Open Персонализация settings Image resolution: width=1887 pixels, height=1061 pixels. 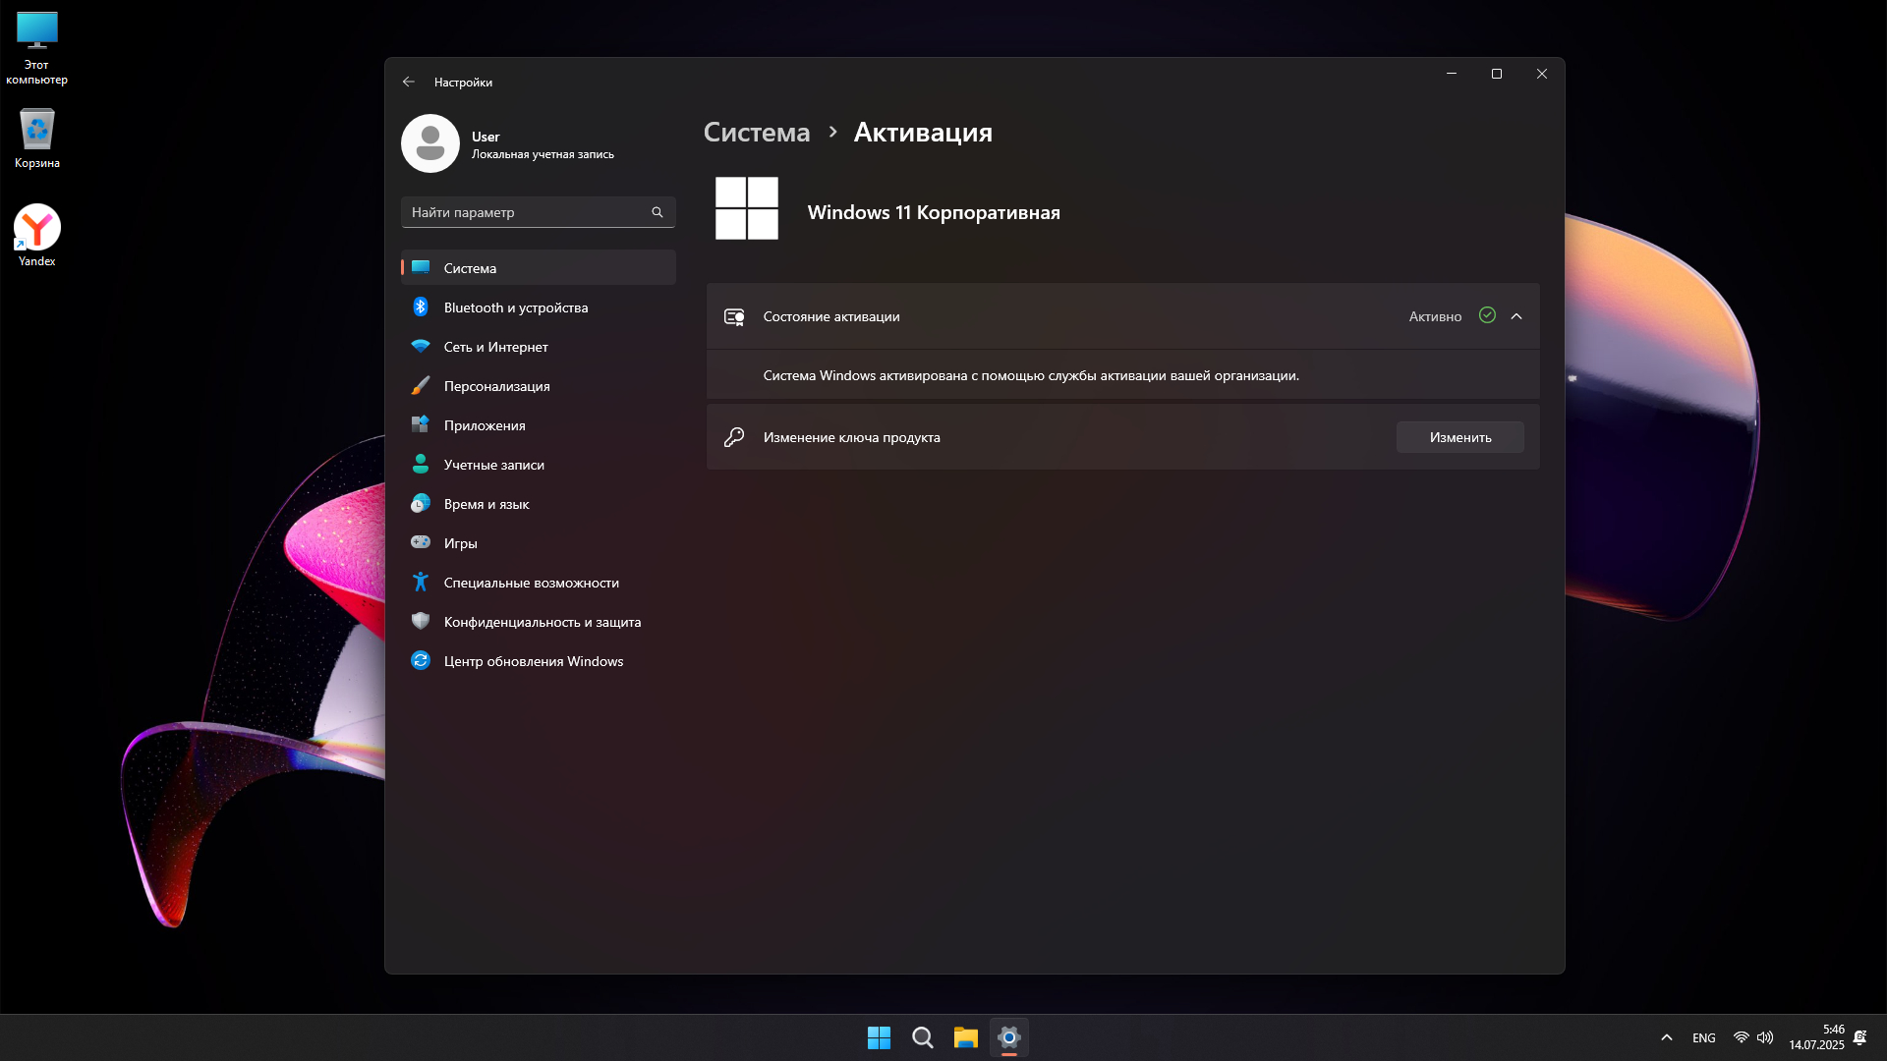[x=496, y=386]
